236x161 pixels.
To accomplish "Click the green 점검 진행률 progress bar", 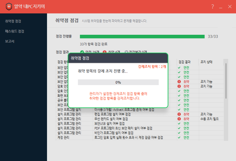I will click(142, 37).
